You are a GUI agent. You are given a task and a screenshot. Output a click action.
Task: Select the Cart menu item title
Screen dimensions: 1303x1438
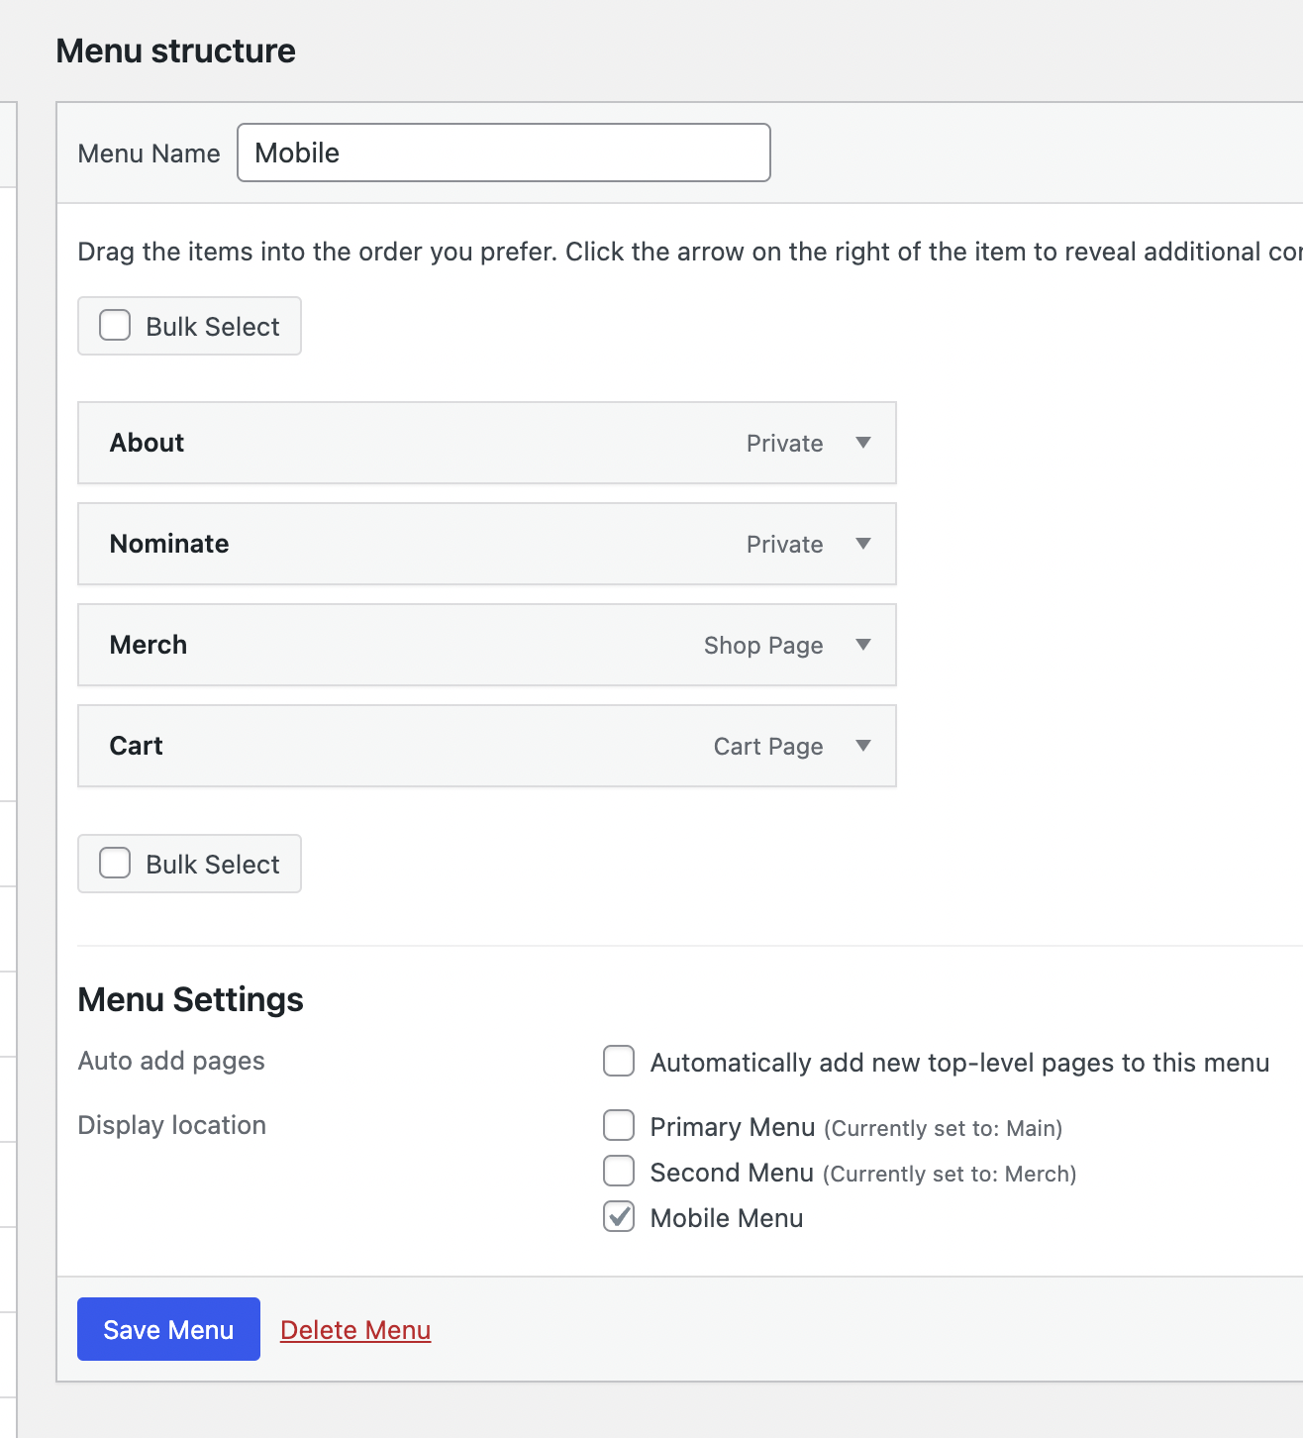[x=137, y=746]
